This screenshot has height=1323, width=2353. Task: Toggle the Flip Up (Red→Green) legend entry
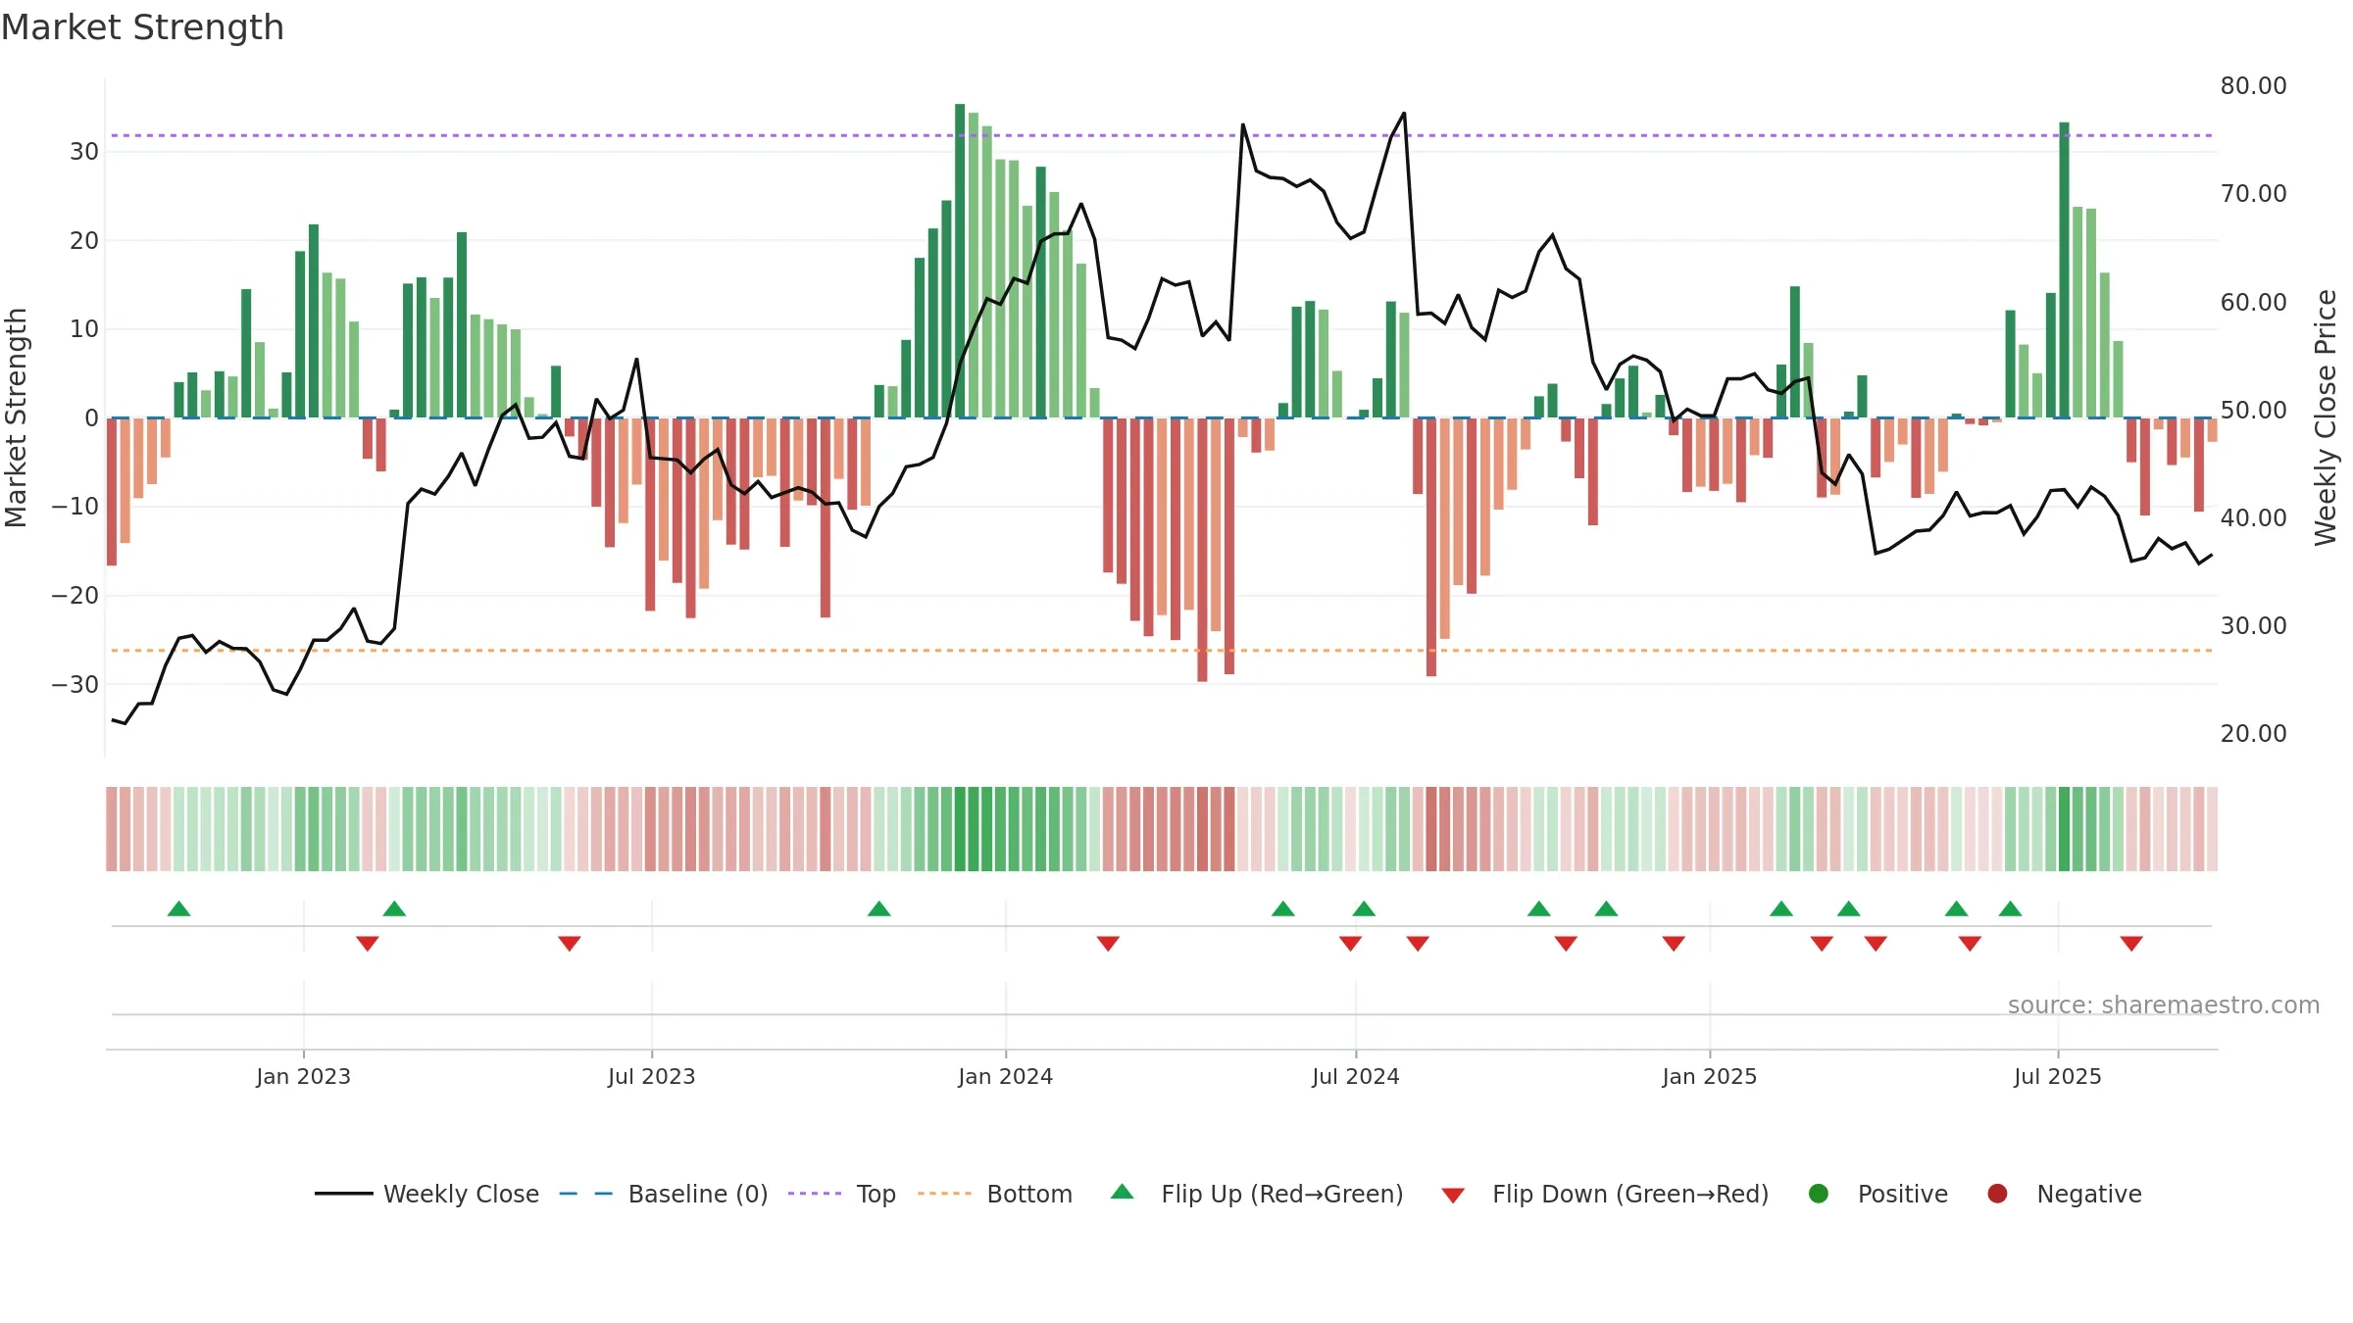pyautogui.click(x=1257, y=1194)
